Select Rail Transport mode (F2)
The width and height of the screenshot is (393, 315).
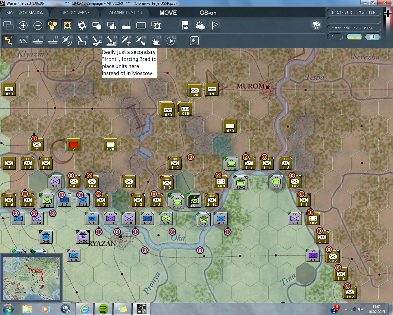point(23,41)
